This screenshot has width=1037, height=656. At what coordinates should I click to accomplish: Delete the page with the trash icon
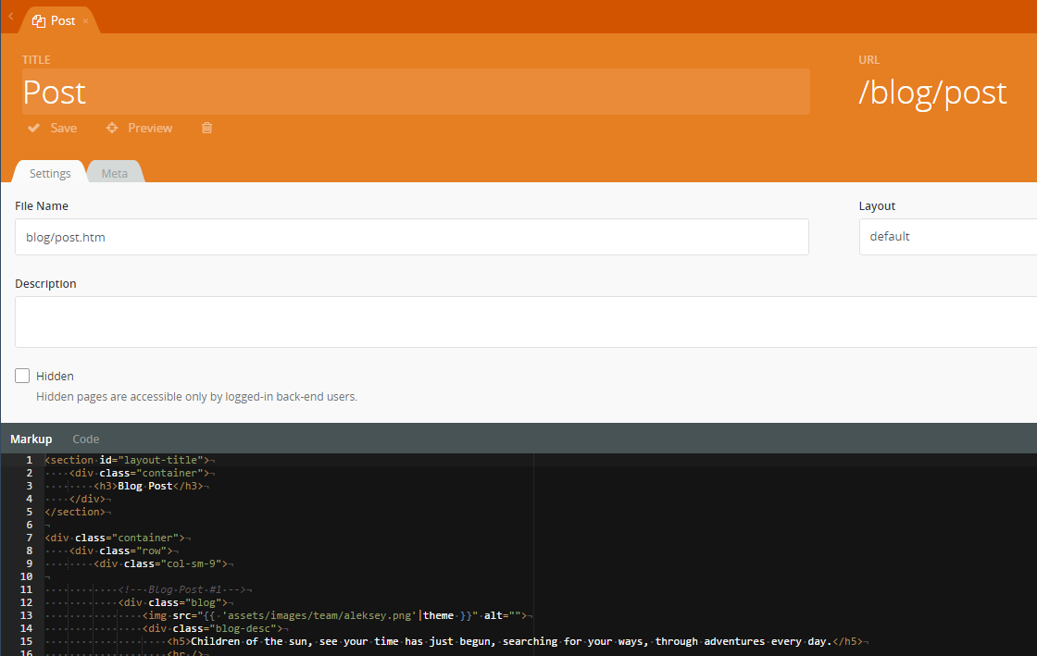coord(206,128)
